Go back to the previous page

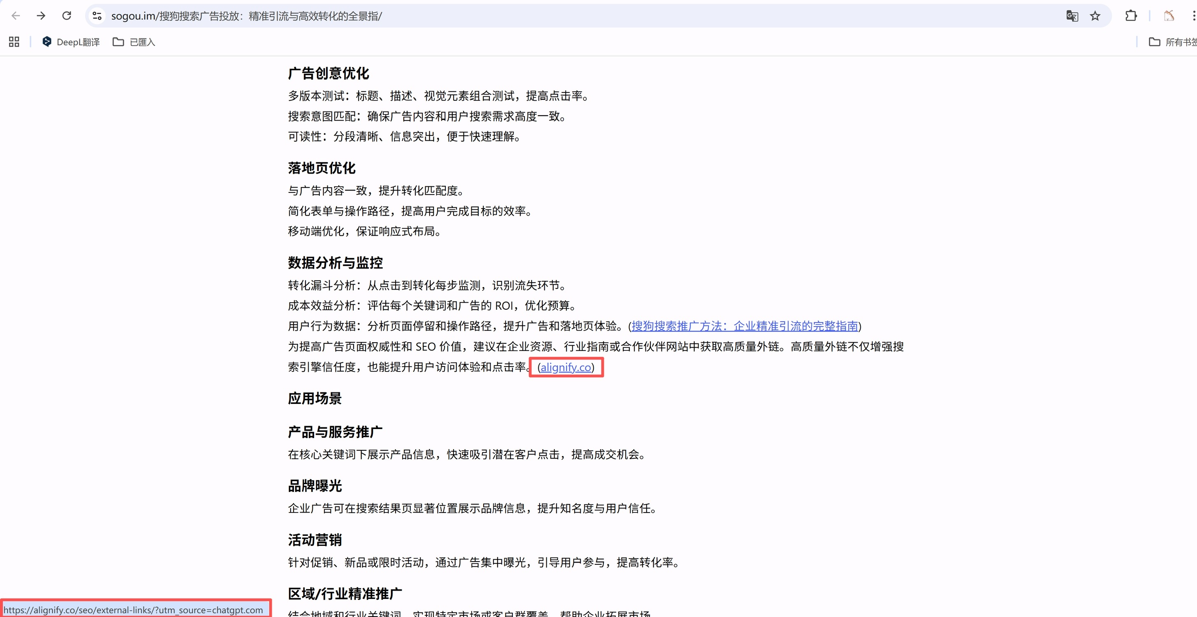click(x=16, y=16)
